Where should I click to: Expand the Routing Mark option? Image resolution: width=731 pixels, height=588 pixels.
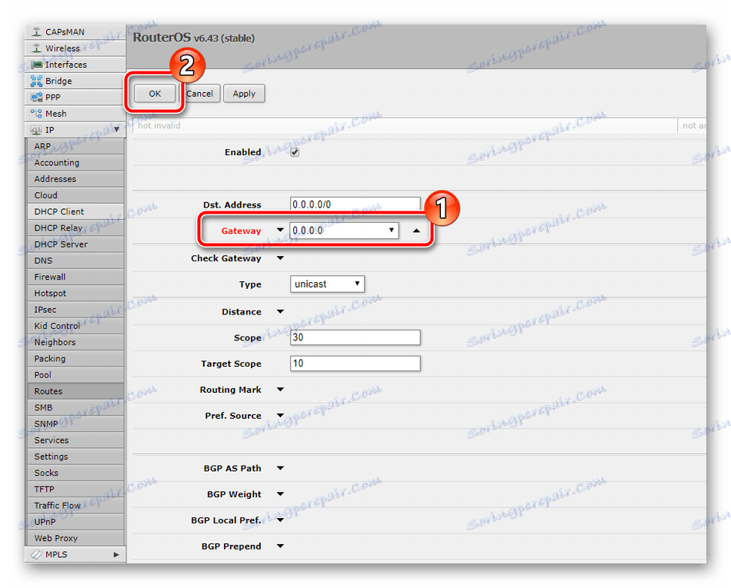[x=280, y=389]
